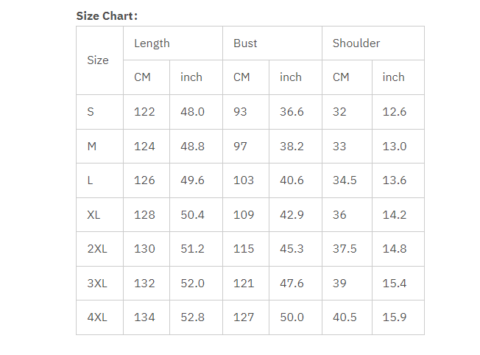This screenshot has width=480, height=355.
Task: Select the Length column header
Action: (152, 43)
